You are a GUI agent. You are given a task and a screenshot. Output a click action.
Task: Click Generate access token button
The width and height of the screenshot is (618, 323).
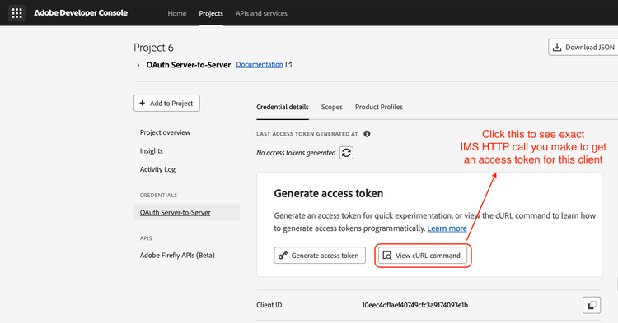pyautogui.click(x=320, y=256)
